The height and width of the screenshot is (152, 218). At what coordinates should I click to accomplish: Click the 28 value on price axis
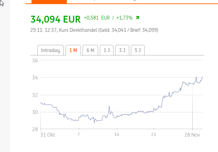click(x=34, y=129)
